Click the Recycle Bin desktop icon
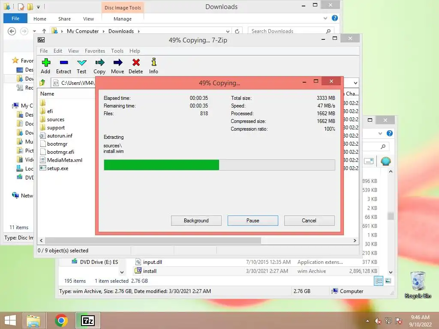Screen dimensions: 439x329 [418, 285]
